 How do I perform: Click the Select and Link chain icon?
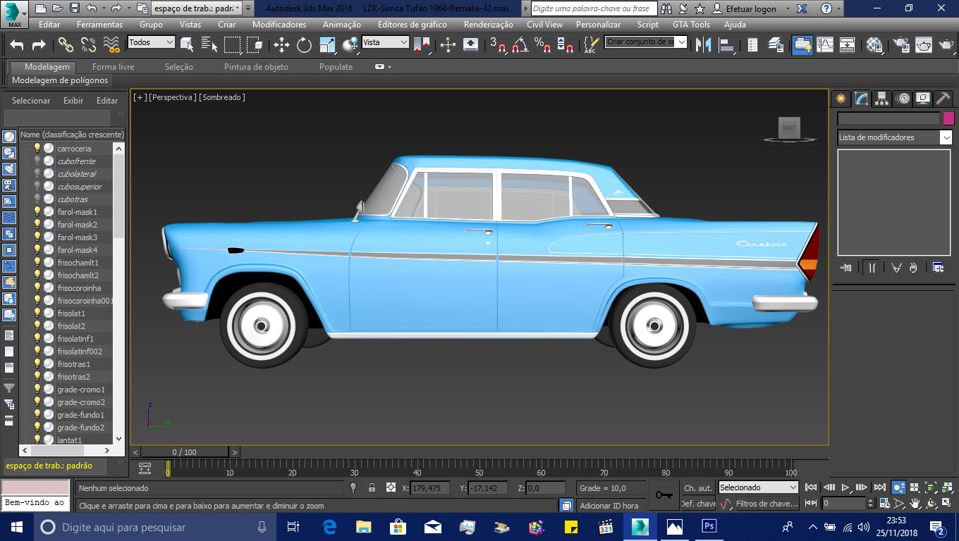(66, 45)
